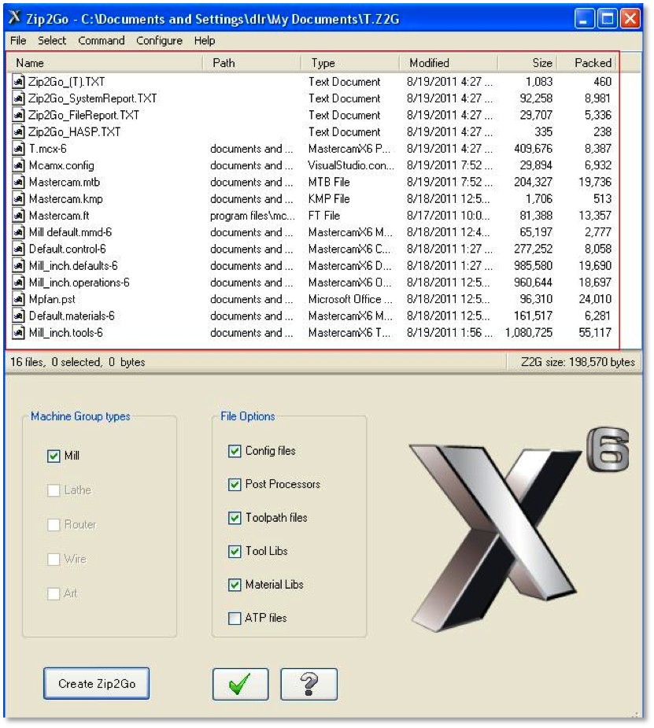Click the 'Microsoft Office ...' type cell
This screenshot has width=654, height=728.
pyautogui.click(x=350, y=299)
